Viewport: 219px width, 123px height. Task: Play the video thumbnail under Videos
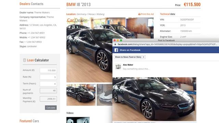click(78, 120)
